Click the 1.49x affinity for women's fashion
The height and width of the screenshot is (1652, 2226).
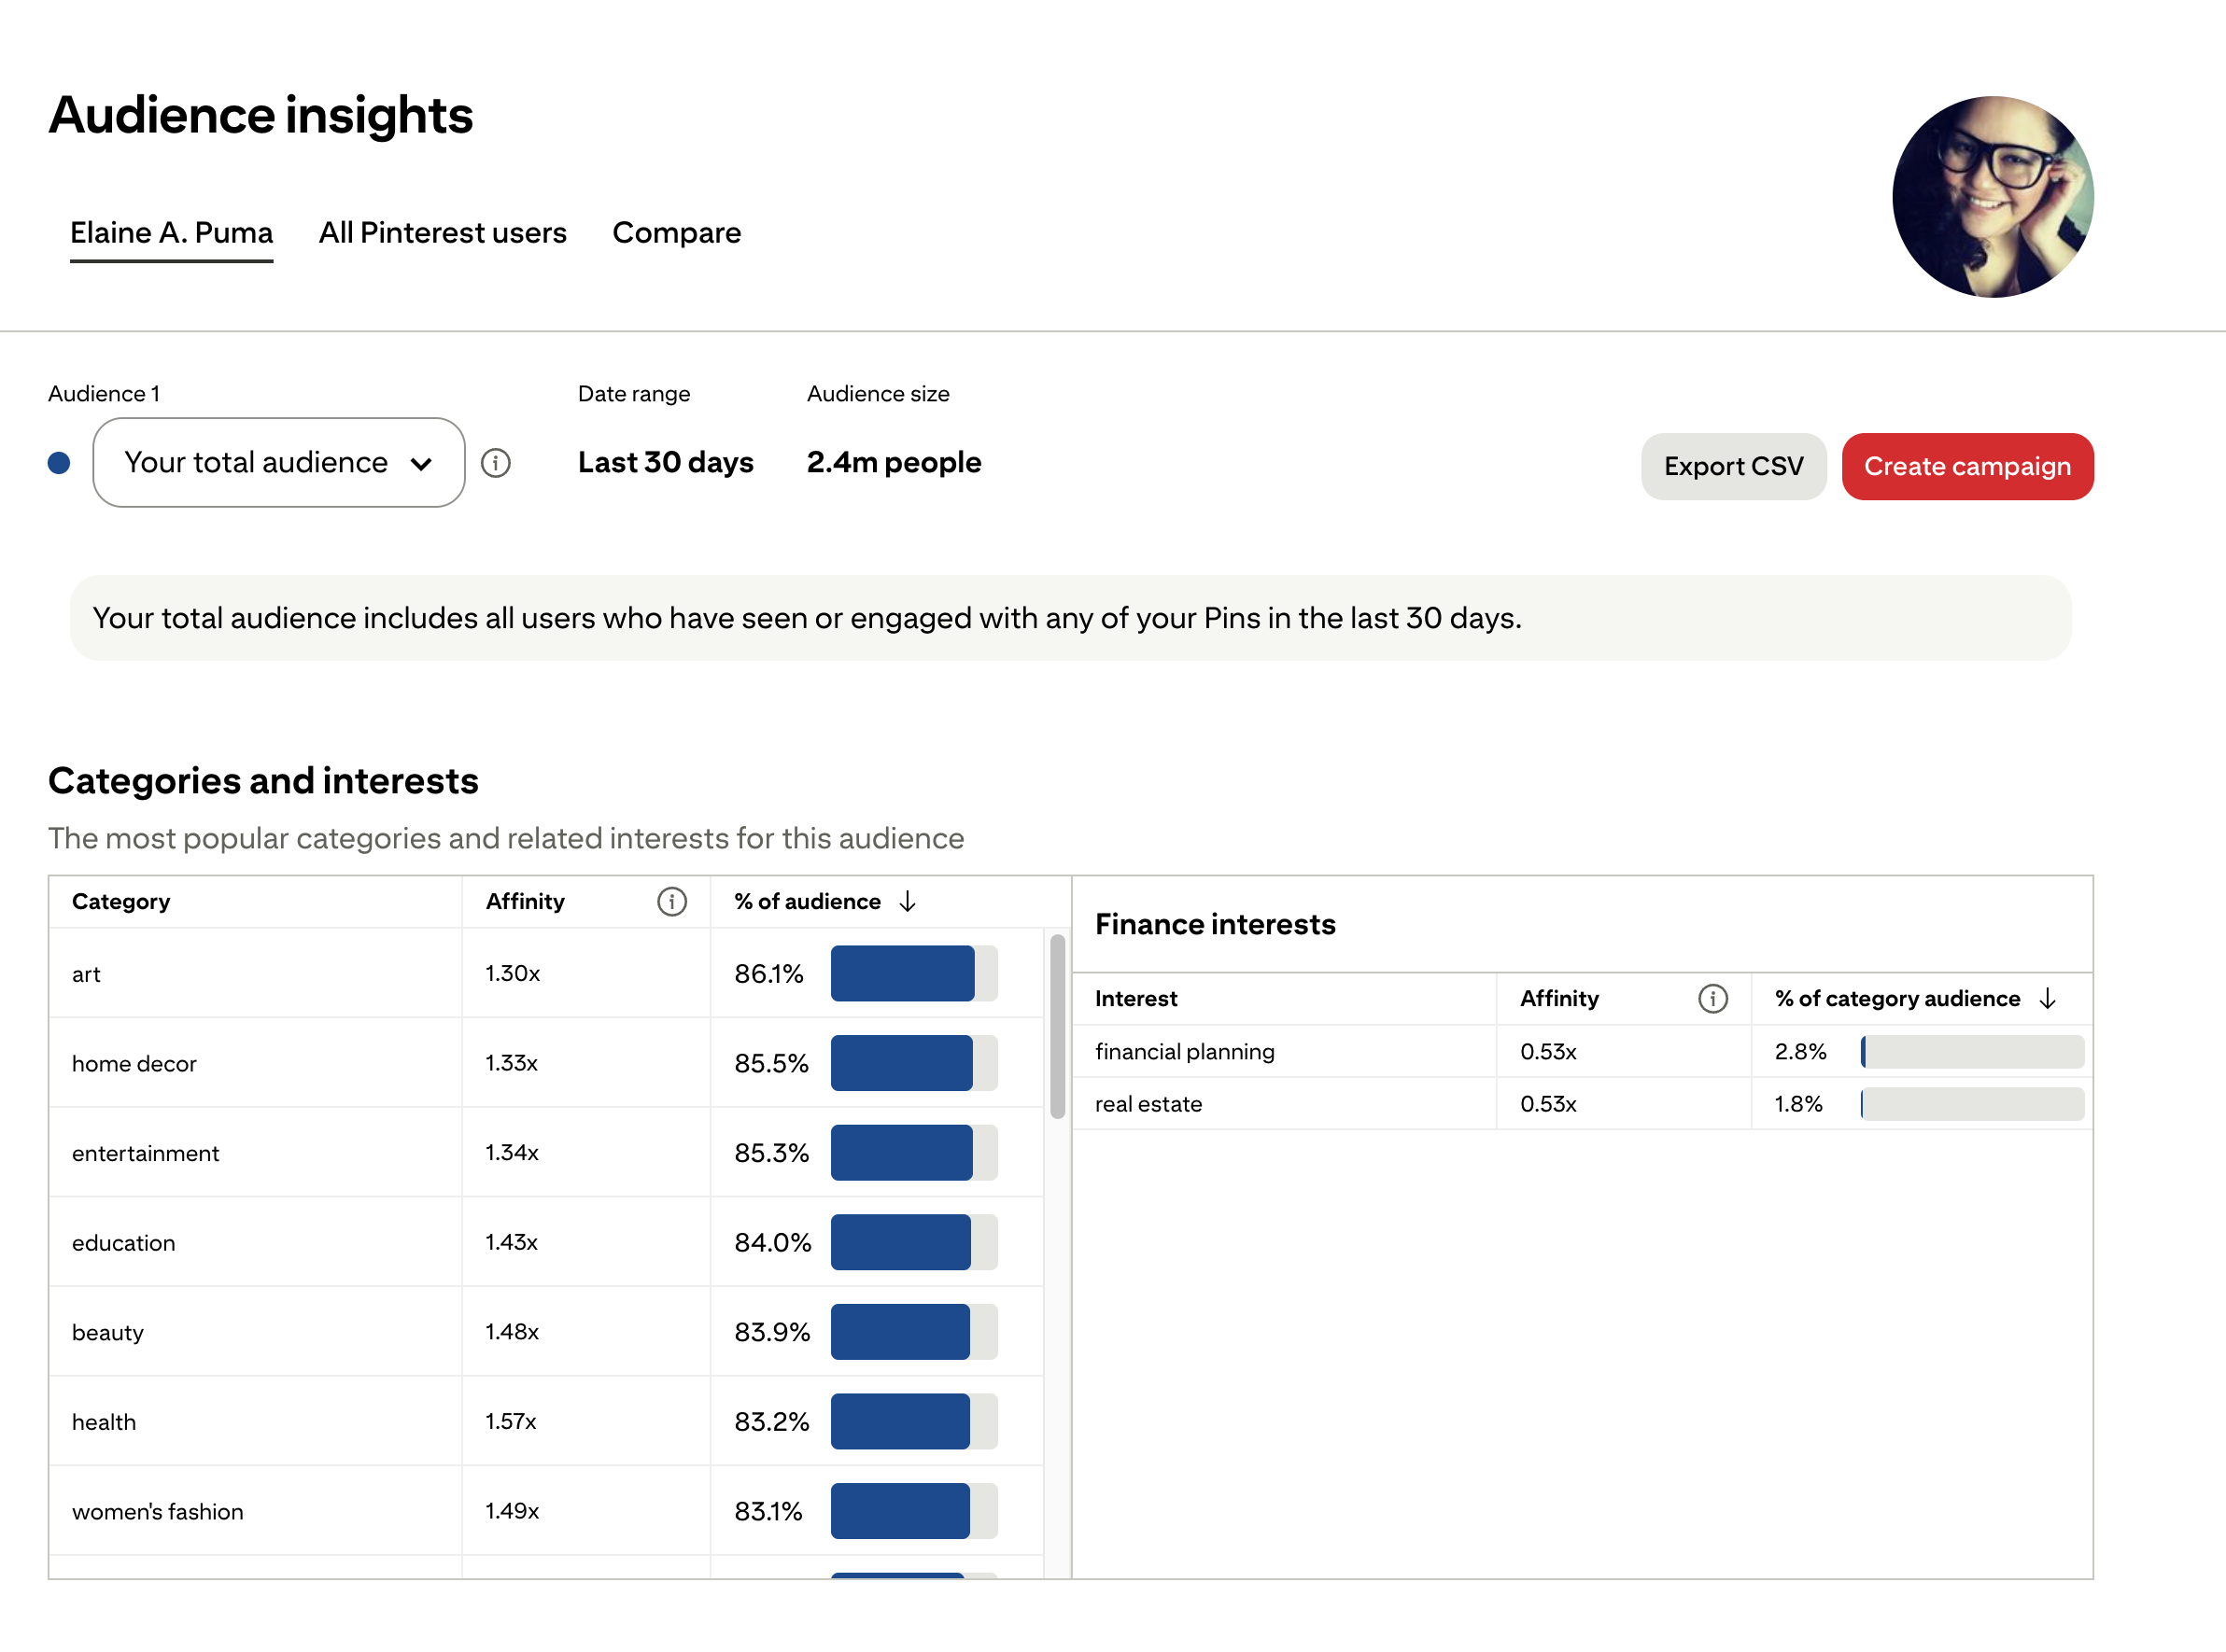pos(513,1511)
